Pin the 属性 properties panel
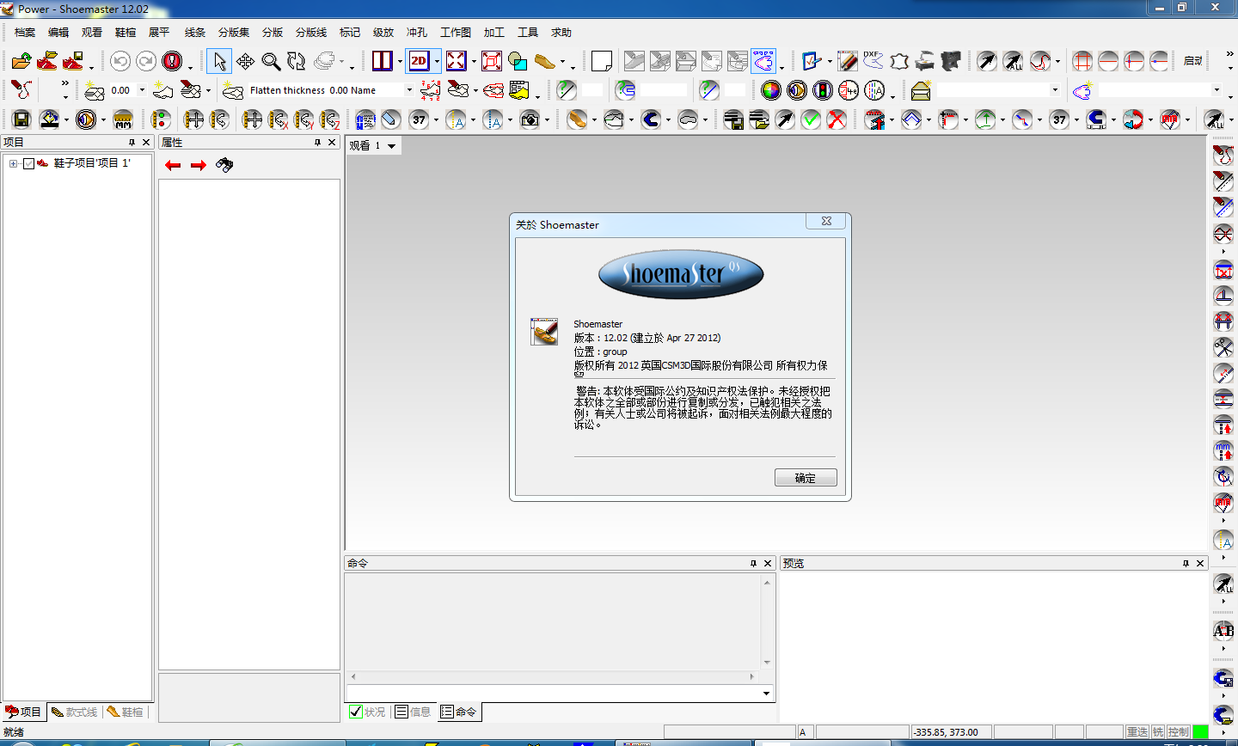1238x746 pixels. 317,143
